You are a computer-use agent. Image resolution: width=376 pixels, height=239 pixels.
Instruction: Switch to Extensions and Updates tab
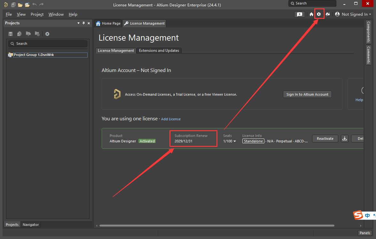[x=159, y=51]
